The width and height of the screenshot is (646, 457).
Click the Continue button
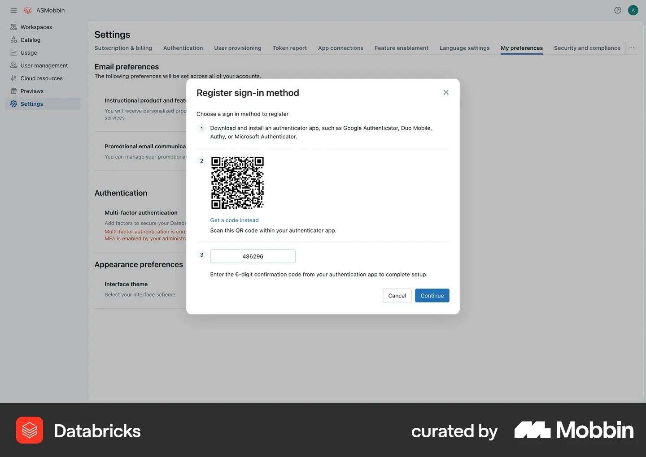pos(432,296)
